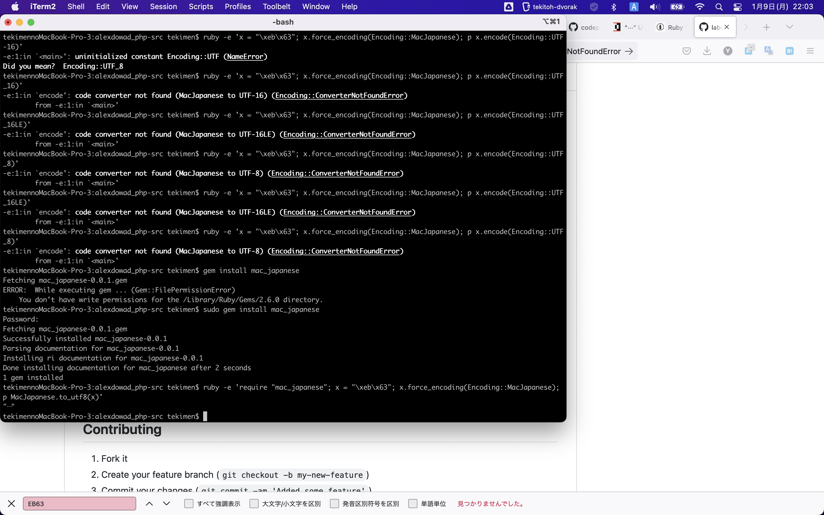Click the Hatena bookmark B! extension icon

[x=790, y=51]
